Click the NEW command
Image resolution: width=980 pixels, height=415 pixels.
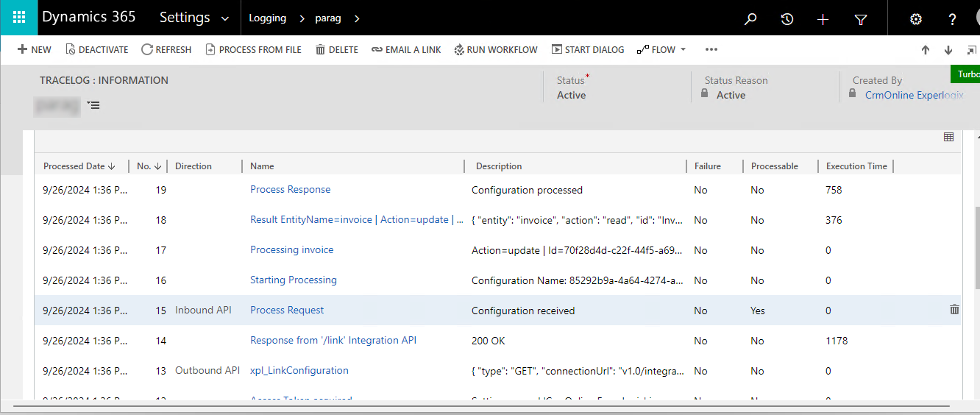(x=34, y=49)
